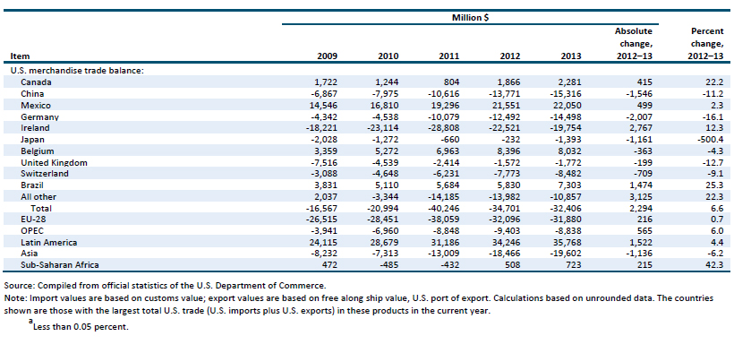Select Mexico's 2010 value 16,810

[385, 105]
